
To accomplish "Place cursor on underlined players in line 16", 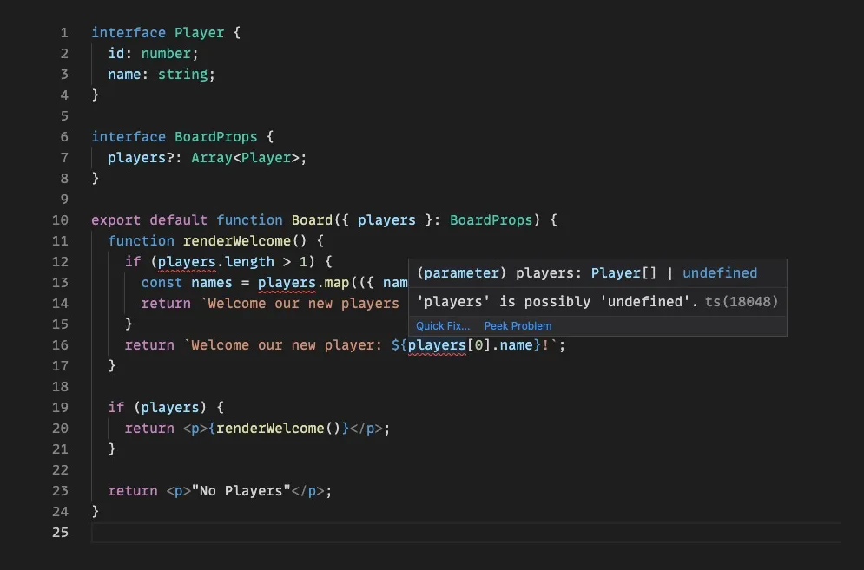I will coord(437,344).
